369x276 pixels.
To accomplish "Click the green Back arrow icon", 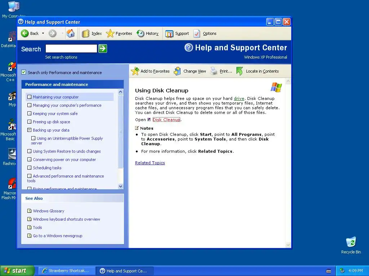I will [x=25, y=33].
